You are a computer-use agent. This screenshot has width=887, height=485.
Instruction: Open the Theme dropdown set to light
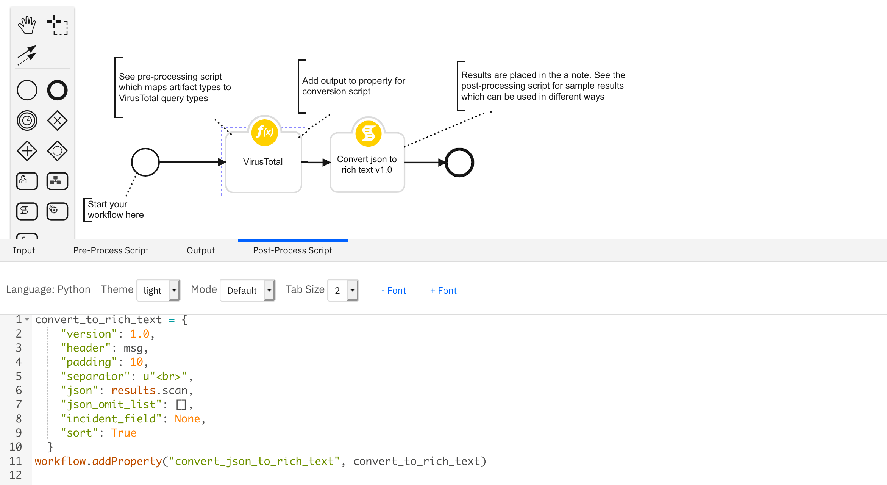point(158,290)
